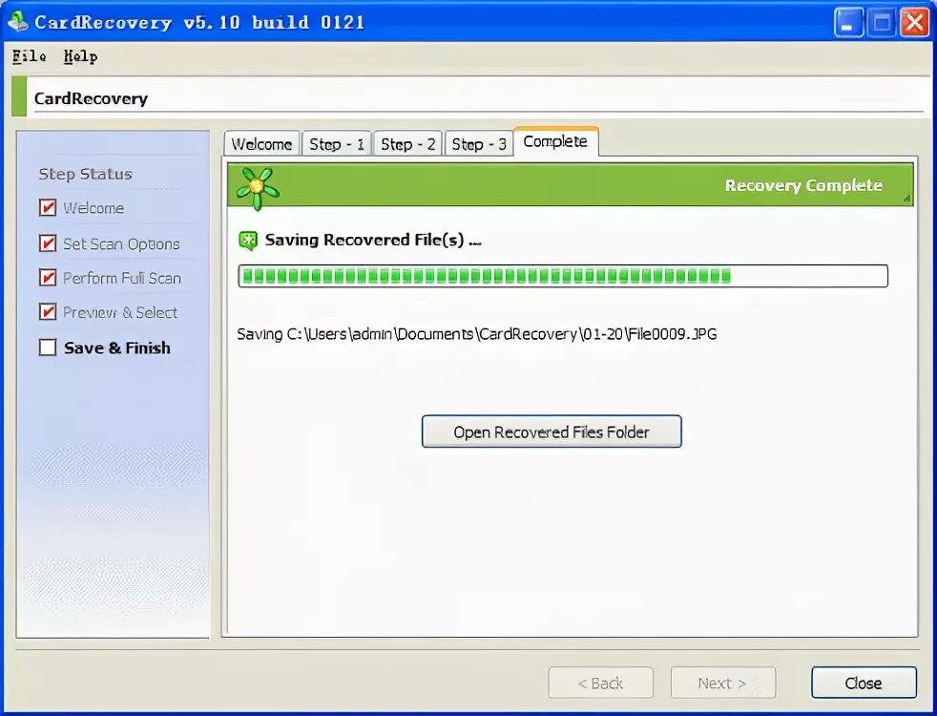The height and width of the screenshot is (716, 937).
Task: Click the green icon beside Saving Recovered File(s)
Action: pyautogui.click(x=248, y=241)
